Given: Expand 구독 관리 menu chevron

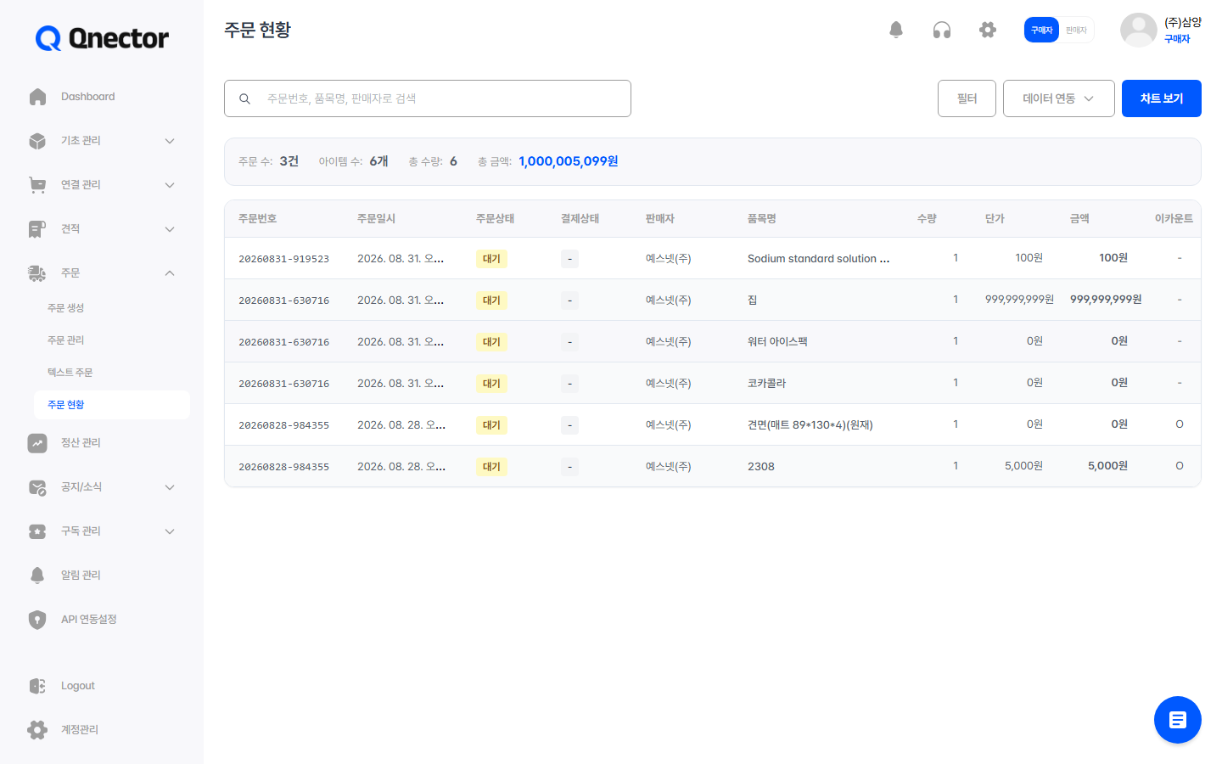Looking at the screenshot, I should tap(170, 531).
